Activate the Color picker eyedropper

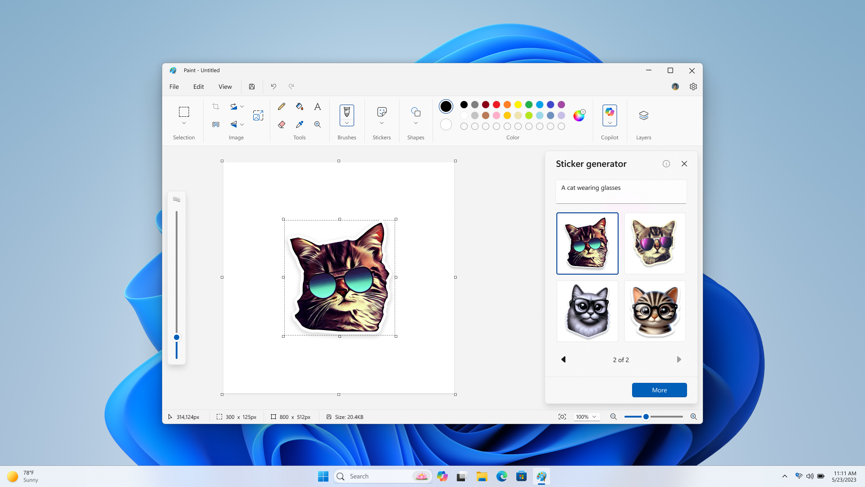coord(300,124)
